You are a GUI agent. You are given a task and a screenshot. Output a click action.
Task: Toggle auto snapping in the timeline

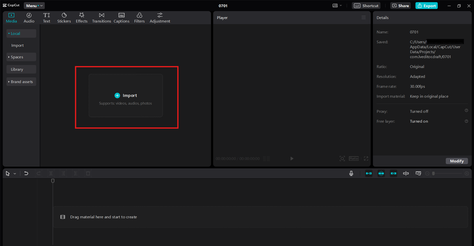tap(381, 173)
